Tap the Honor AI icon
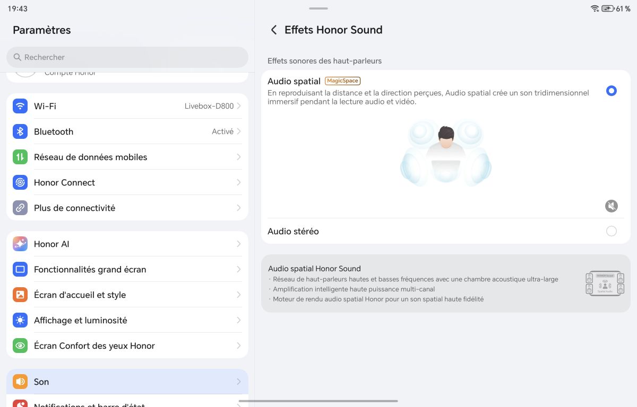The image size is (637, 407). click(x=20, y=244)
